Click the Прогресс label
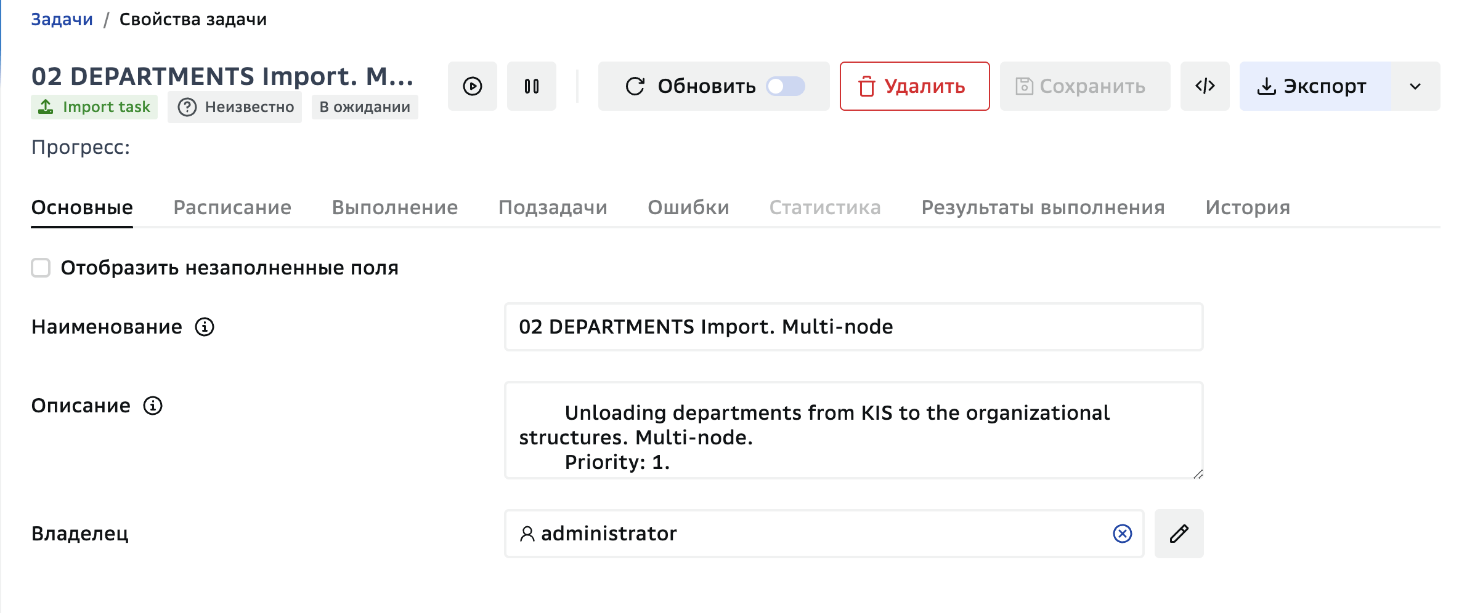Viewport: 1459px width, 613px height. (x=81, y=148)
